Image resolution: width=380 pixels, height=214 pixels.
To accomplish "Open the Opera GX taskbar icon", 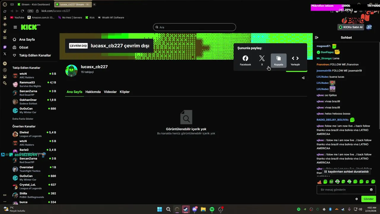I will [x=177, y=209].
